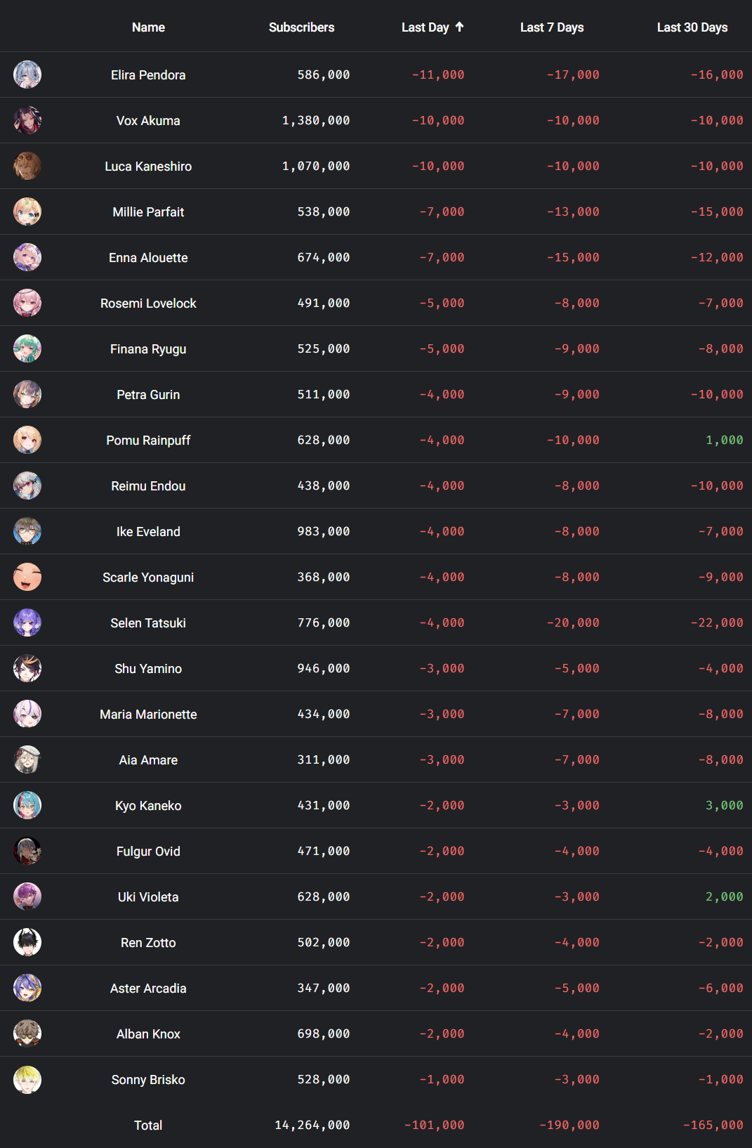The height and width of the screenshot is (1148, 752).
Task: Select Kyo Kaneko's avatar icon
Action: pos(27,805)
